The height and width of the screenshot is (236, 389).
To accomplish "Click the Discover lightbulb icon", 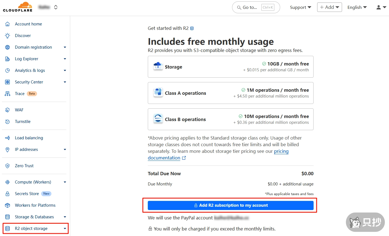I will [x=7, y=36].
